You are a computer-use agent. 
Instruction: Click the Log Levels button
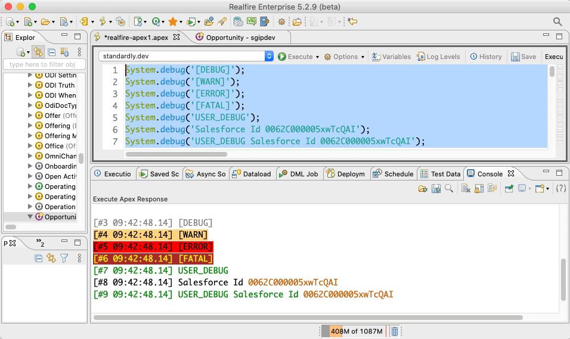tap(438, 57)
